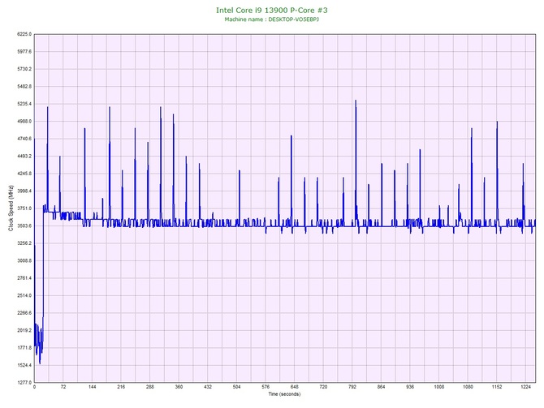Click the 3008.8 y-axis value
544x408 pixels.
[24, 260]
